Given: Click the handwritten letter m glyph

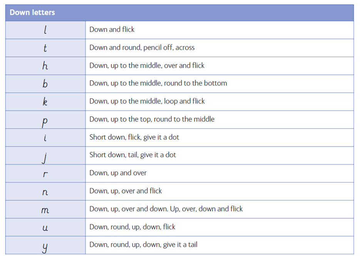Looking at the screenshot, I should click(x=45, y=210).
